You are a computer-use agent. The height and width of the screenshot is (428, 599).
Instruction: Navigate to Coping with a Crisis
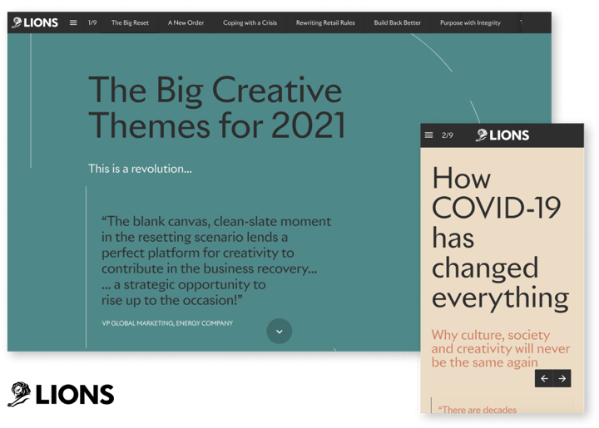[x=250, y=22]
